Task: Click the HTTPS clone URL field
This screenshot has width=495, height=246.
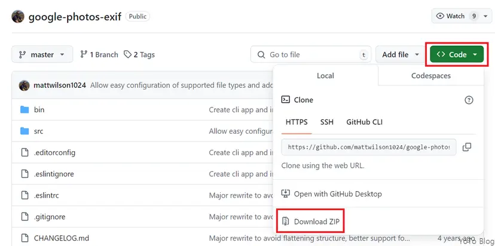Action: pos(369,147)
